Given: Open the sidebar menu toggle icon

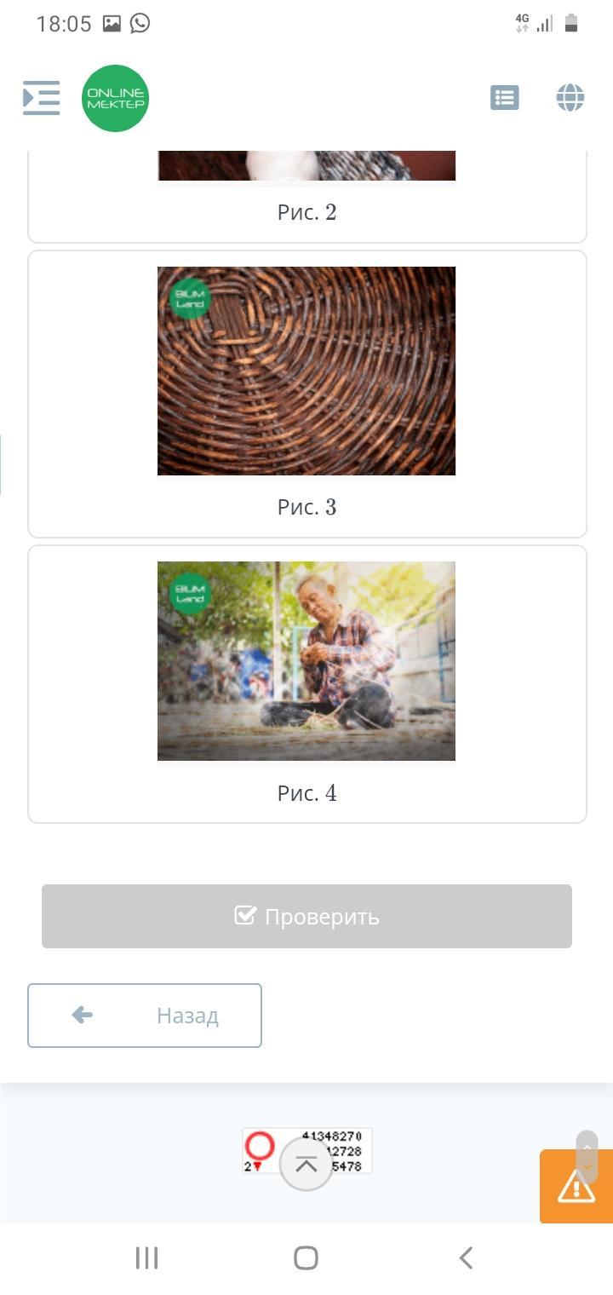Looking at the screenshot, I should point(42,98).
